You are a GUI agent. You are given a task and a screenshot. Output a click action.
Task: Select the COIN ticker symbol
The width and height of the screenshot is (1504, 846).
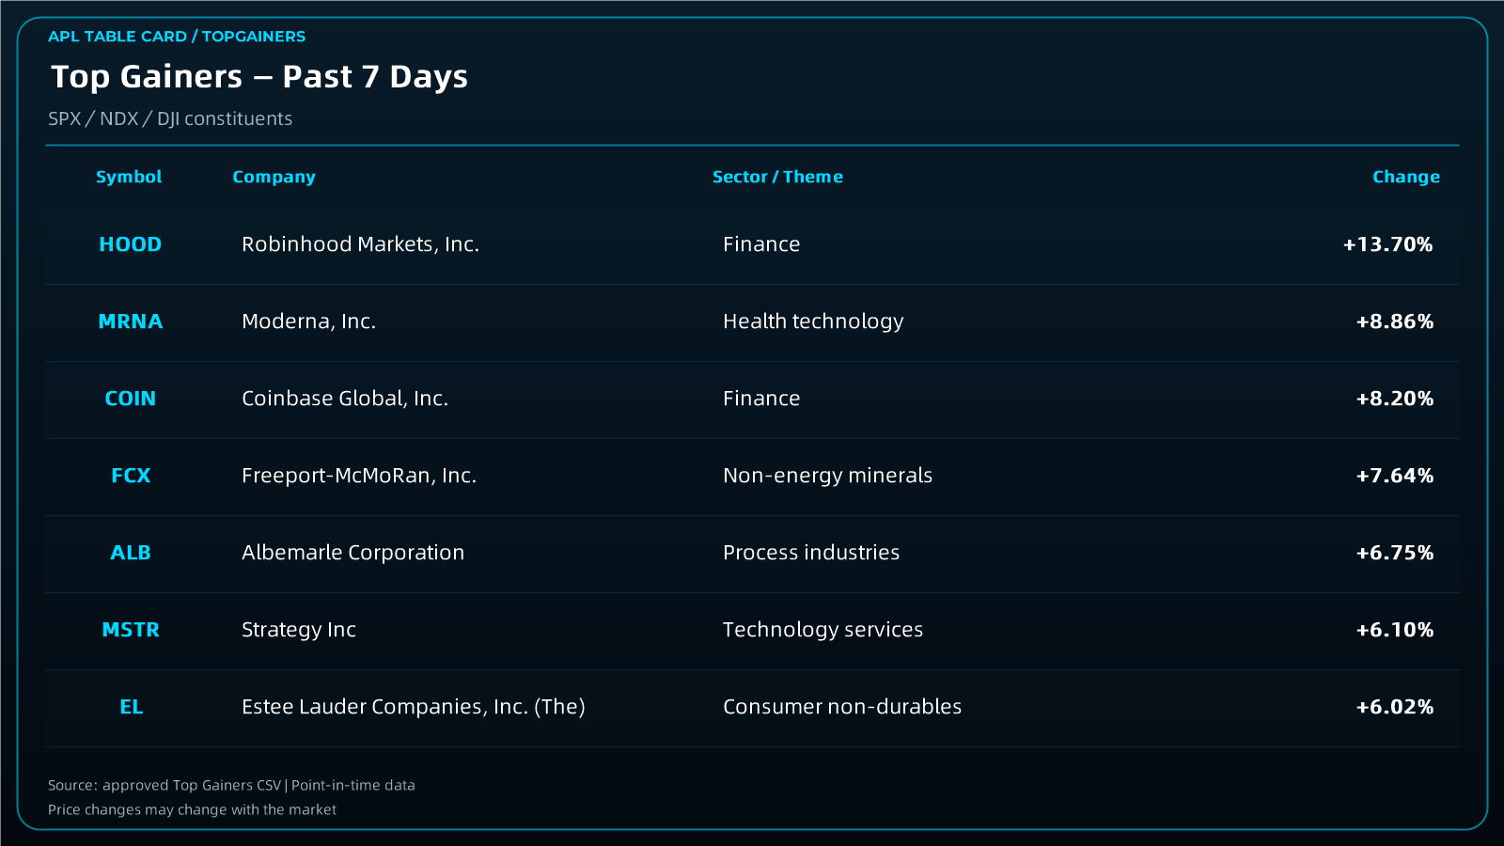click(x=131, y=399)
